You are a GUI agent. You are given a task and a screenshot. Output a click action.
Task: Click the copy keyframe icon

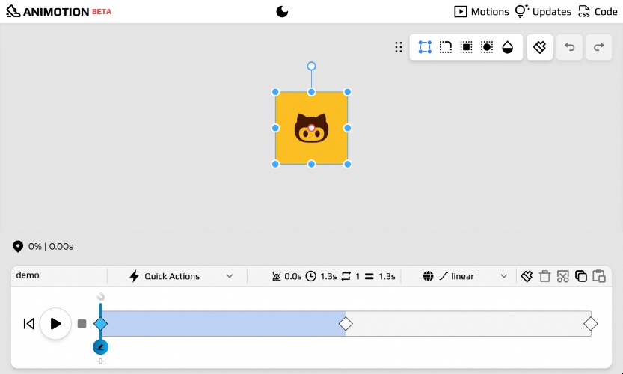point(581,276)
